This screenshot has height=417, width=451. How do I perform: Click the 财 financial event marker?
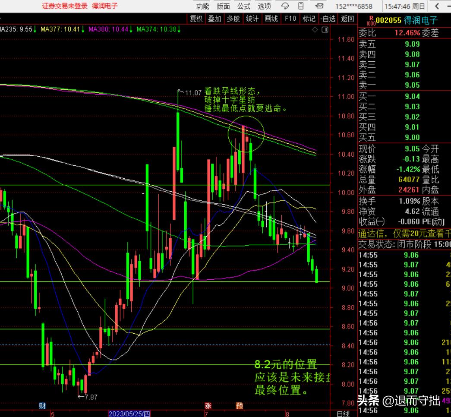pos(42,406)
